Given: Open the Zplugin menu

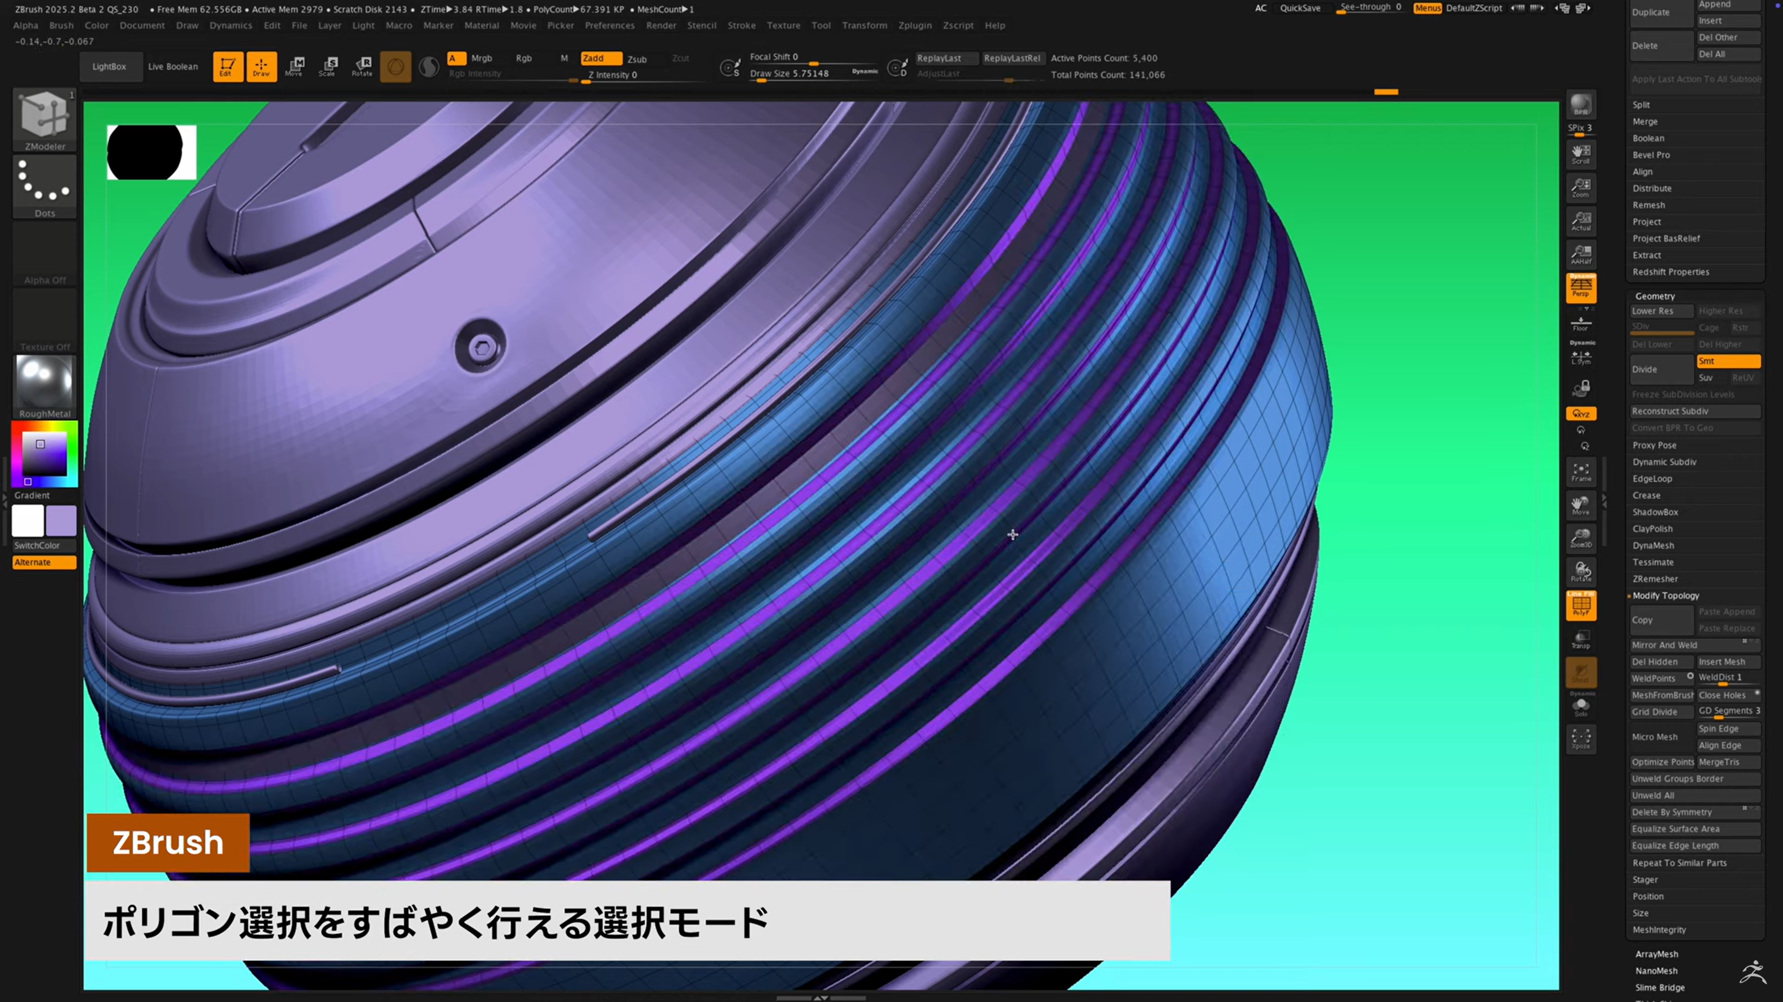Looking at the screenshot, I should coord(914,26).
